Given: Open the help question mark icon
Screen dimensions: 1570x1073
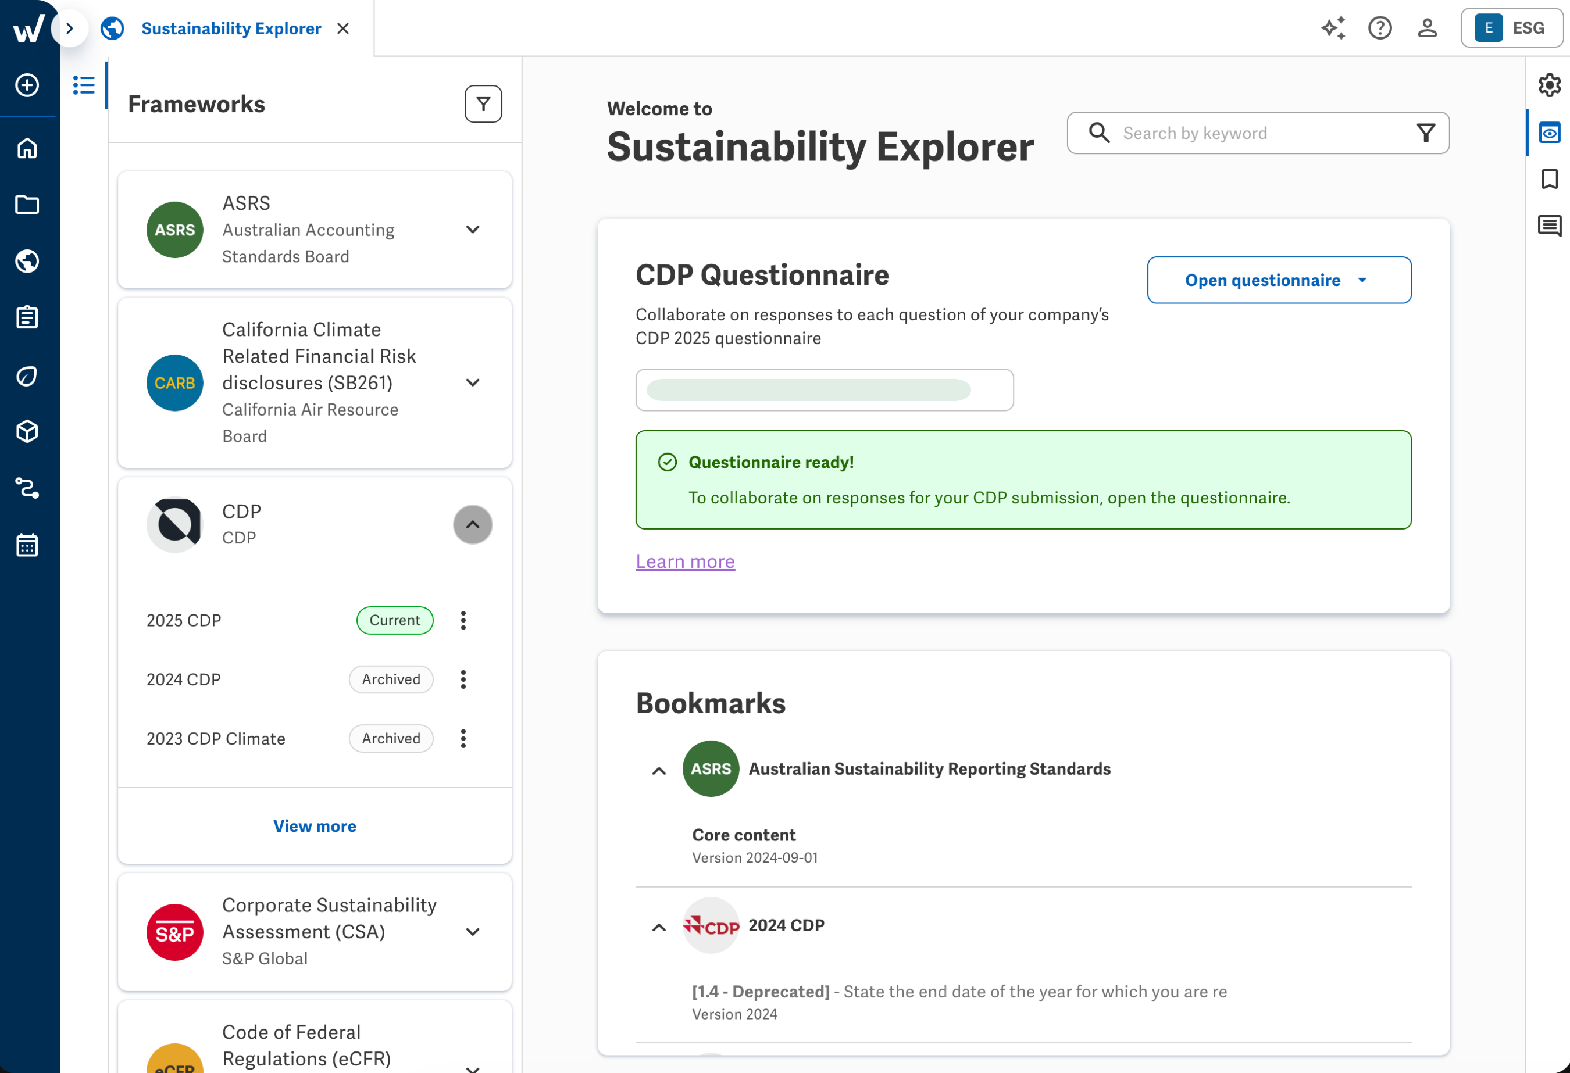Looking at the screenshot, I should 1380,28.
